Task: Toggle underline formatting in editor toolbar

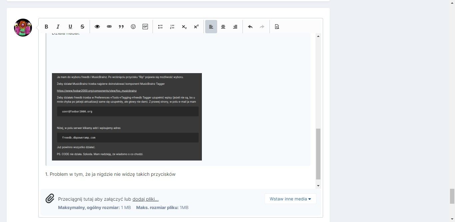Action: [70, 27]
